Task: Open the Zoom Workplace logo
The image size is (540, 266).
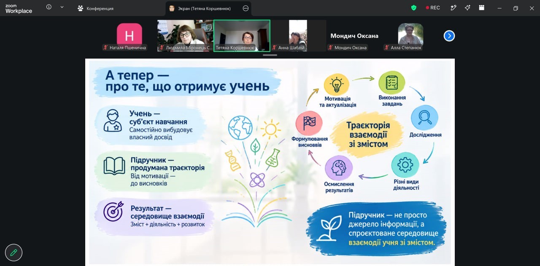Action: coord(19,9)
